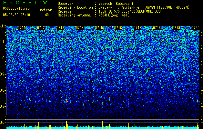Click the 0.7 kHz axis label
This screenshot has height=129, width=203.
click(3, 106)
